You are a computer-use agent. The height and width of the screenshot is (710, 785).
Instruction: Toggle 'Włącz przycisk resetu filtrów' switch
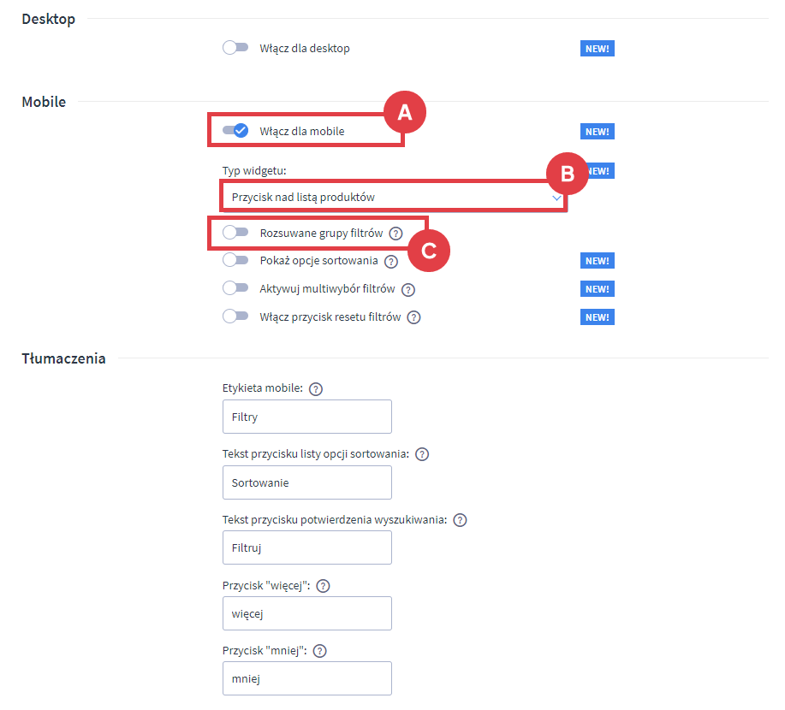[235, 317]
